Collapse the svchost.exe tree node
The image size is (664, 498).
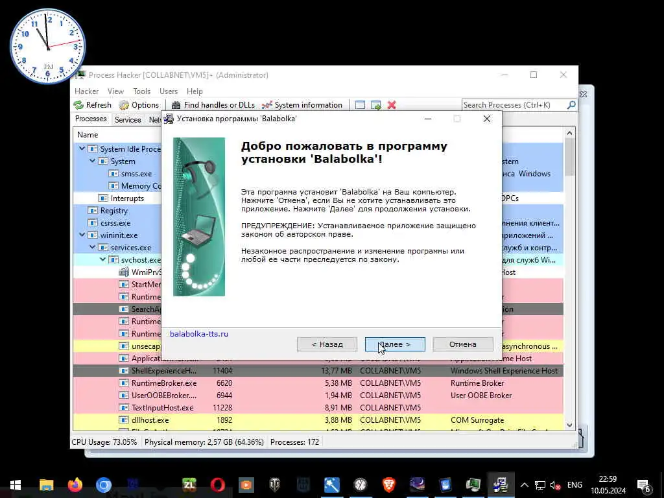pyautogui.click(x=103, y=259)
